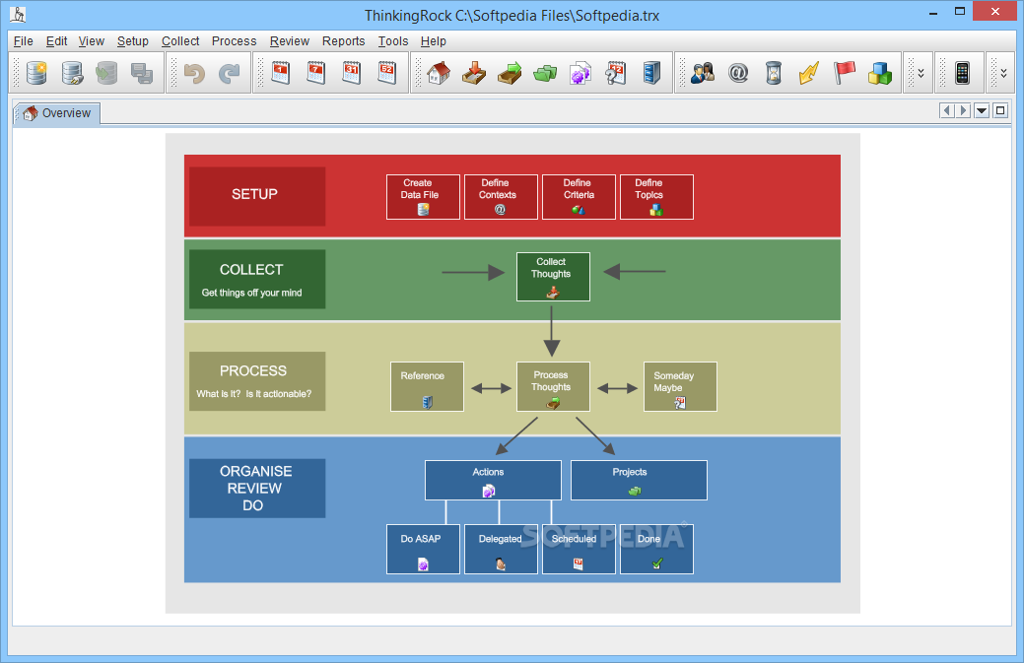Viewport: 1024px width, 663px height.
Task: Click the Process Thoughts green-arrow tray icon
Action: coord(510,73)
